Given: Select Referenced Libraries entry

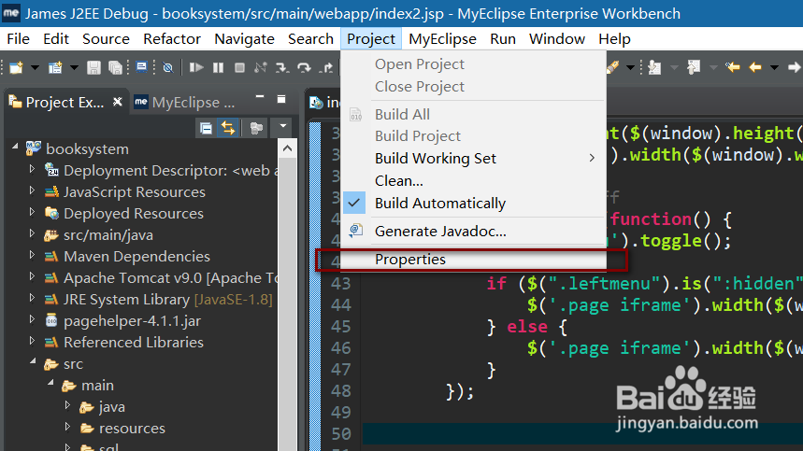Looking at the screenshot, I should pyautogui.click(x=133, y=342).
